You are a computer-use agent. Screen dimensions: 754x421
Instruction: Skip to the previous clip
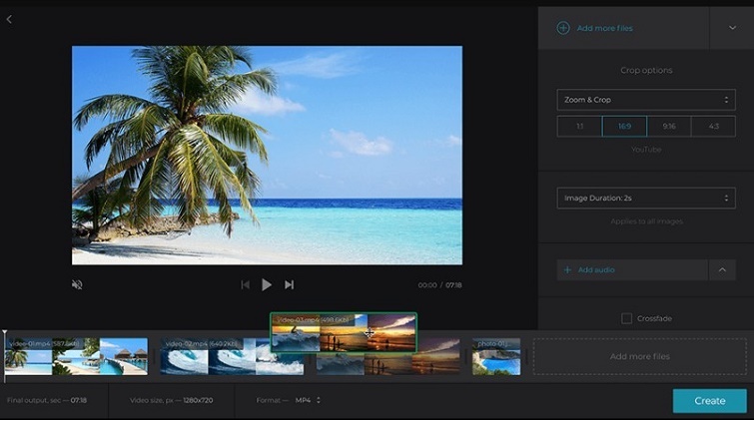click(245, 284)
